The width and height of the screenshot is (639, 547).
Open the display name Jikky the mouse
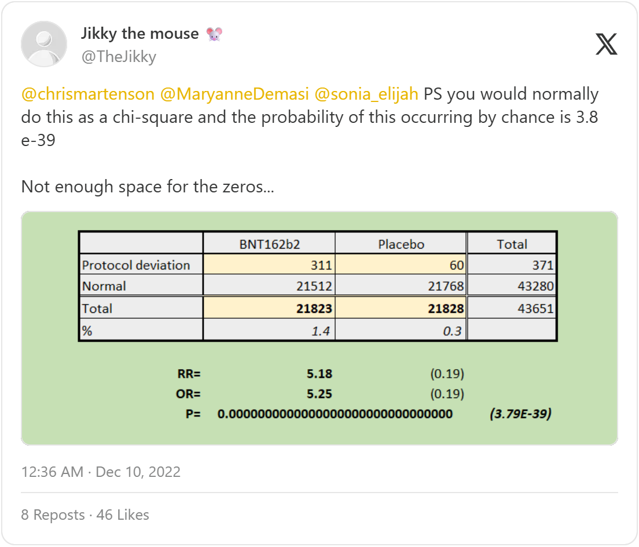coord(140,34)
